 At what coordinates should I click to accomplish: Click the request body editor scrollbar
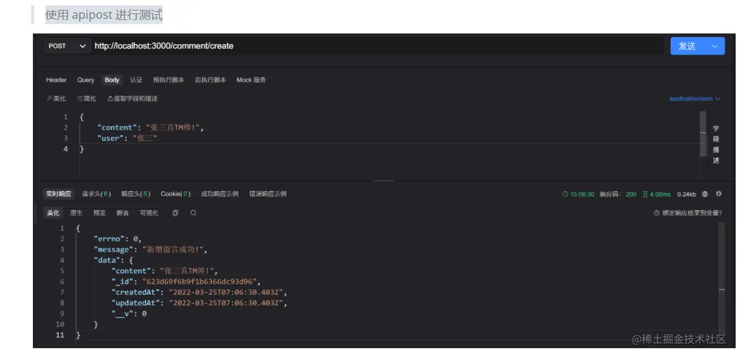[703, 134]
